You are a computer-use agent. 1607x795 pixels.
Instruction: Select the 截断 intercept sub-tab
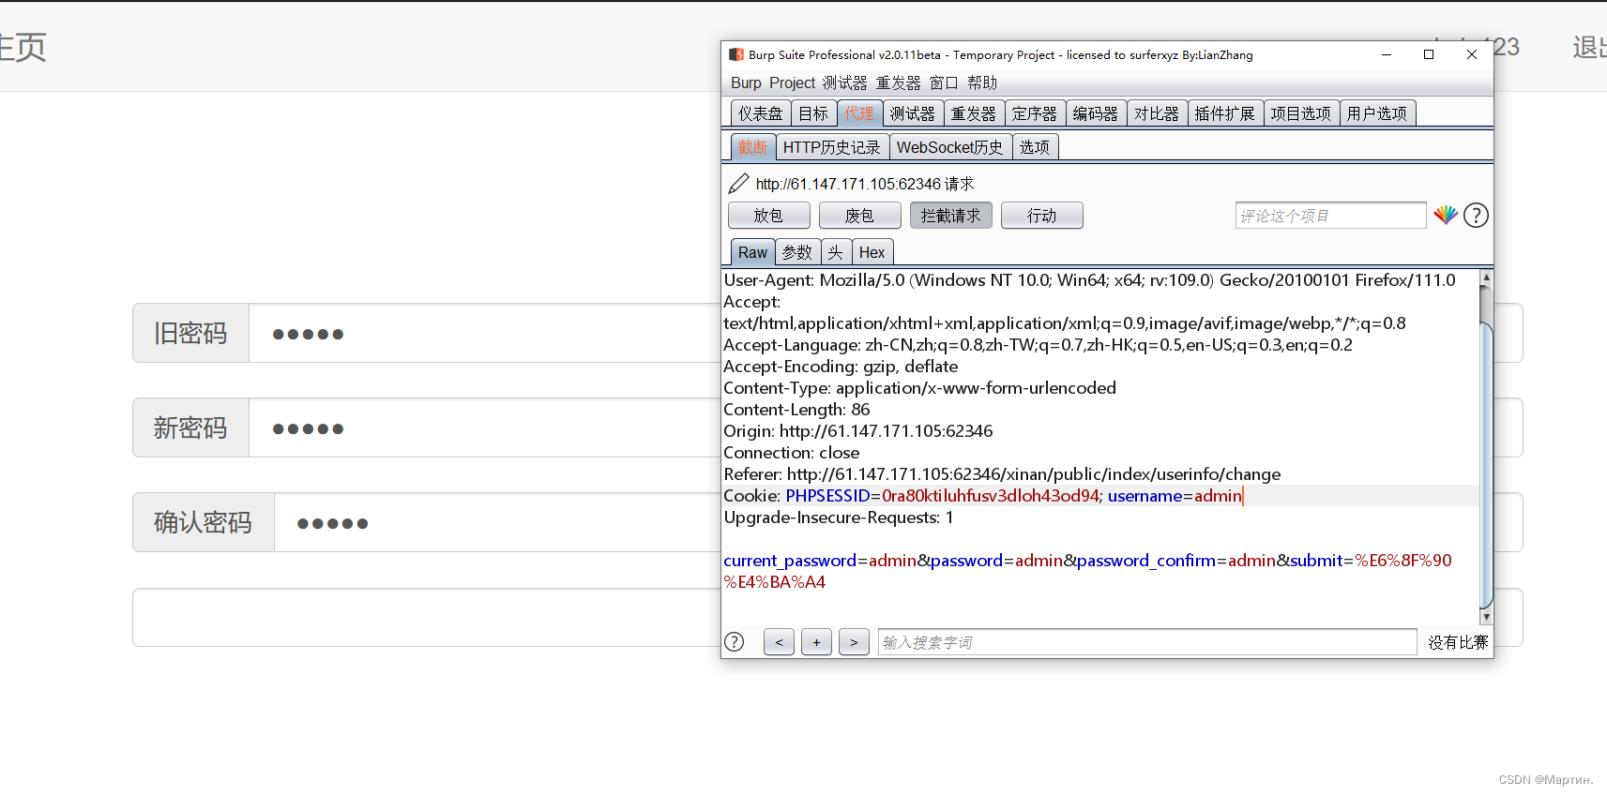[x=752, y=147]
